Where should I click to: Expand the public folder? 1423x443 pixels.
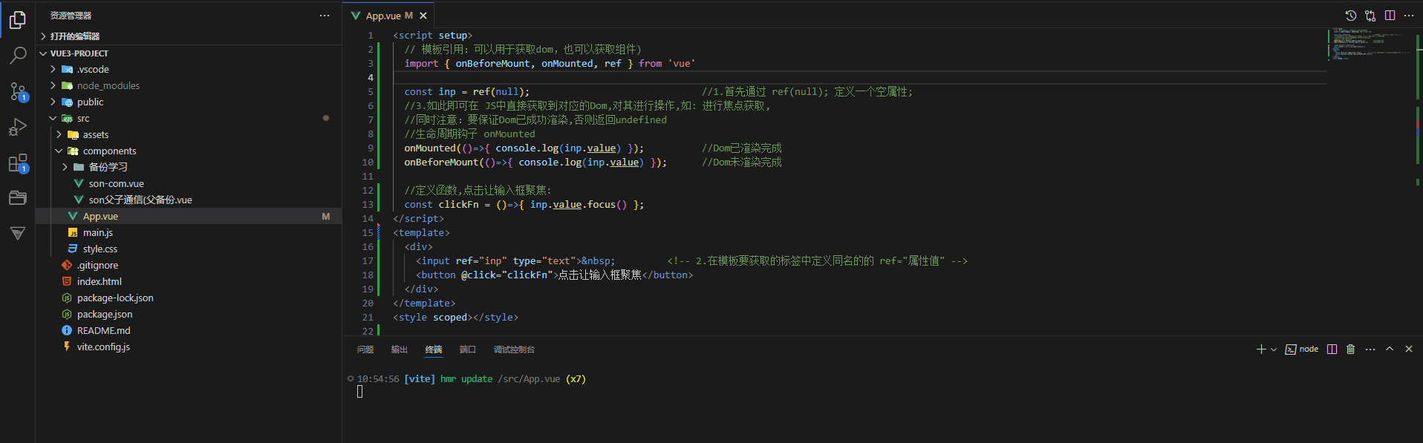(x=189, y=102)
